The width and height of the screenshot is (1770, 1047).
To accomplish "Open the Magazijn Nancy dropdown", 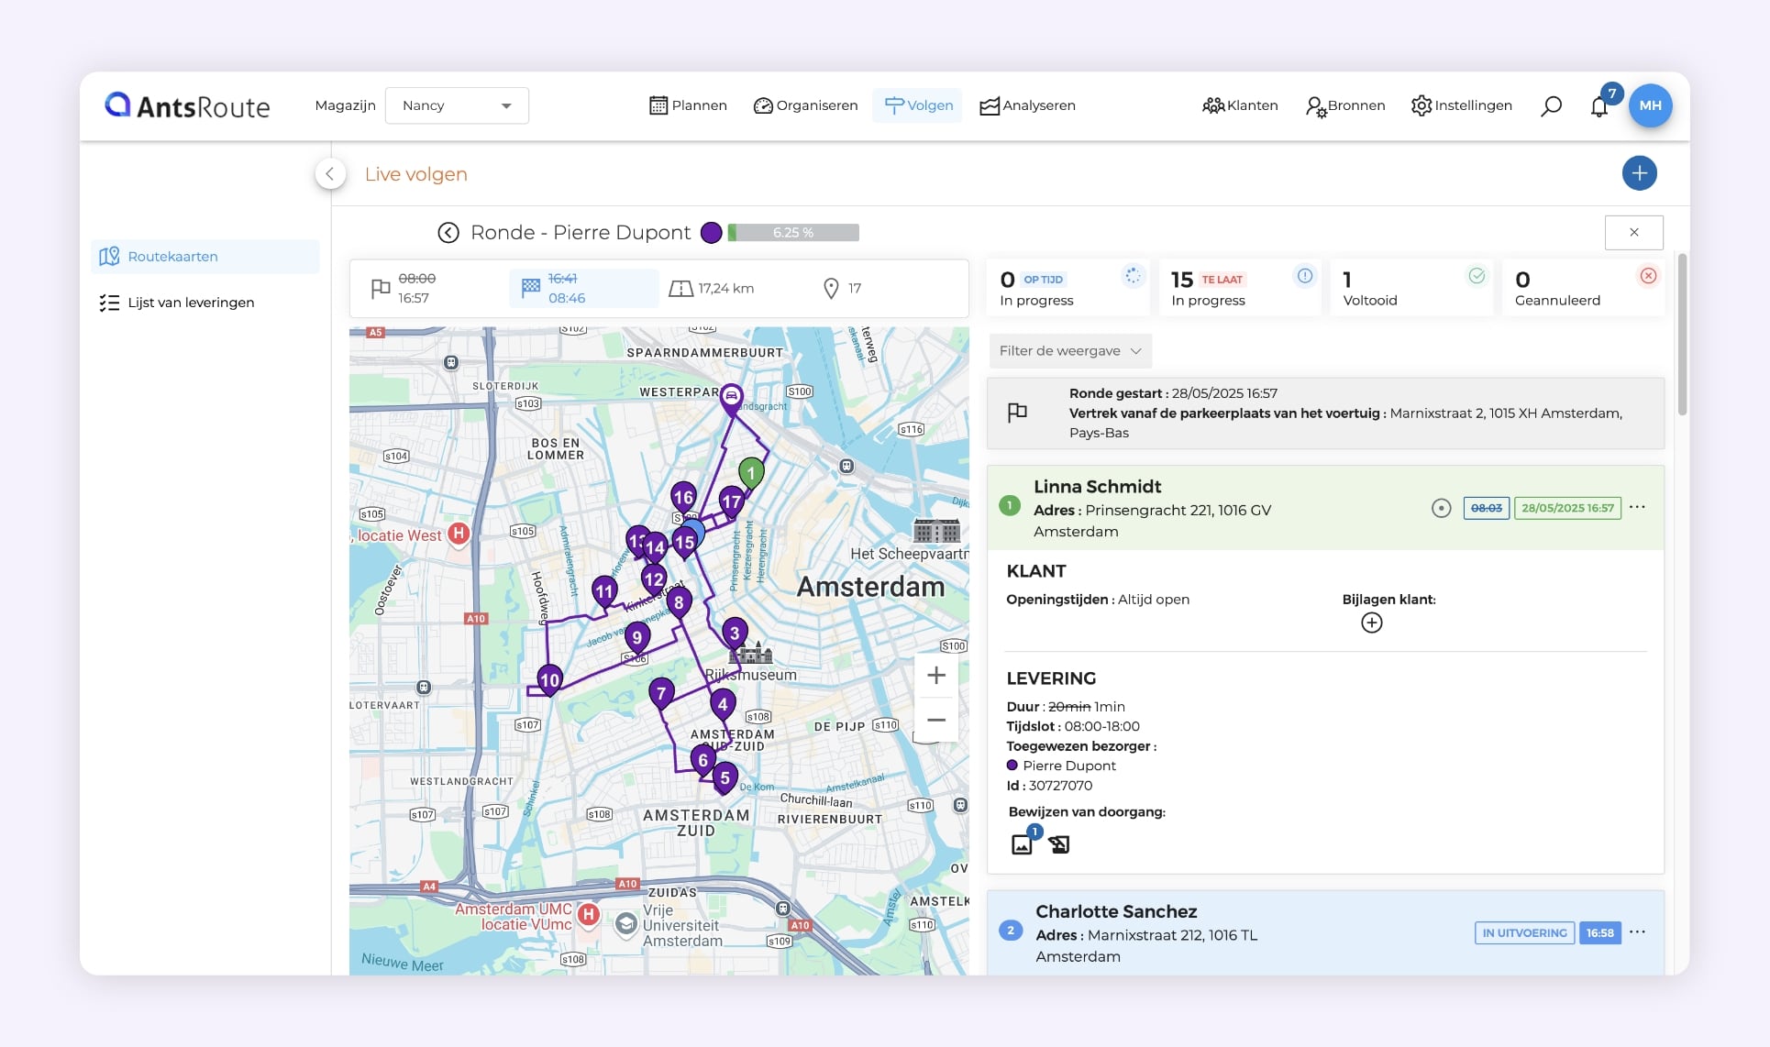I will 457,105.
